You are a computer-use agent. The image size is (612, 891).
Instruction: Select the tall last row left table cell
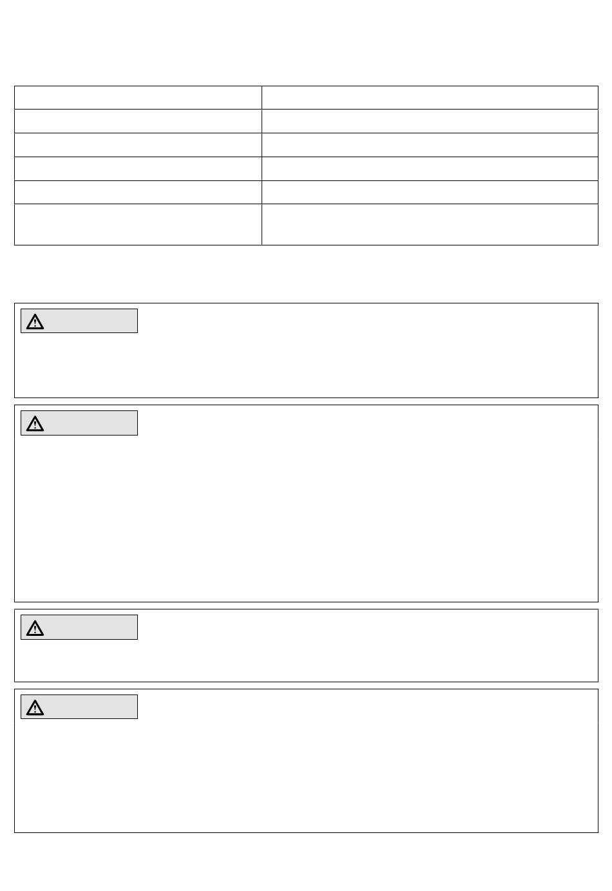[x=138, y=225]
